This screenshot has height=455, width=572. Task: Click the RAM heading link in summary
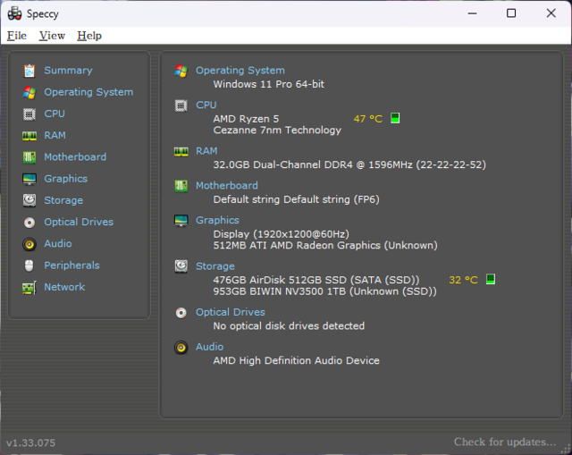(206, 151)
